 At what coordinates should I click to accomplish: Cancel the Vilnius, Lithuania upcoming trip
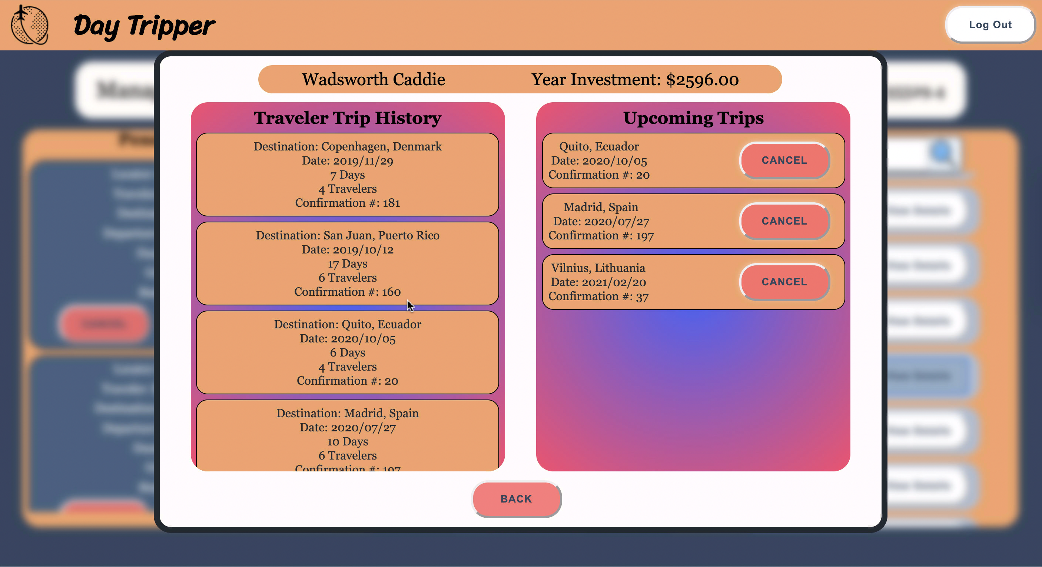(x=784, y=282)
